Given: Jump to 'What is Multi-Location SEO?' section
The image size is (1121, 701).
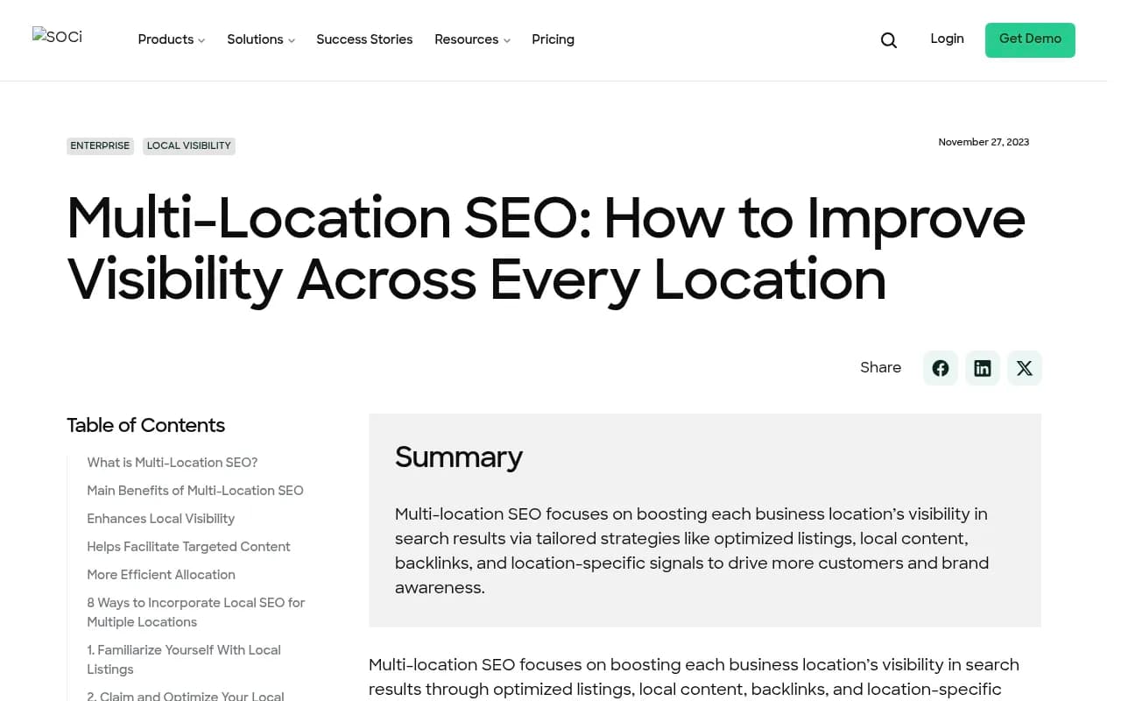Looking at the screenshot, I should [173, 463].
